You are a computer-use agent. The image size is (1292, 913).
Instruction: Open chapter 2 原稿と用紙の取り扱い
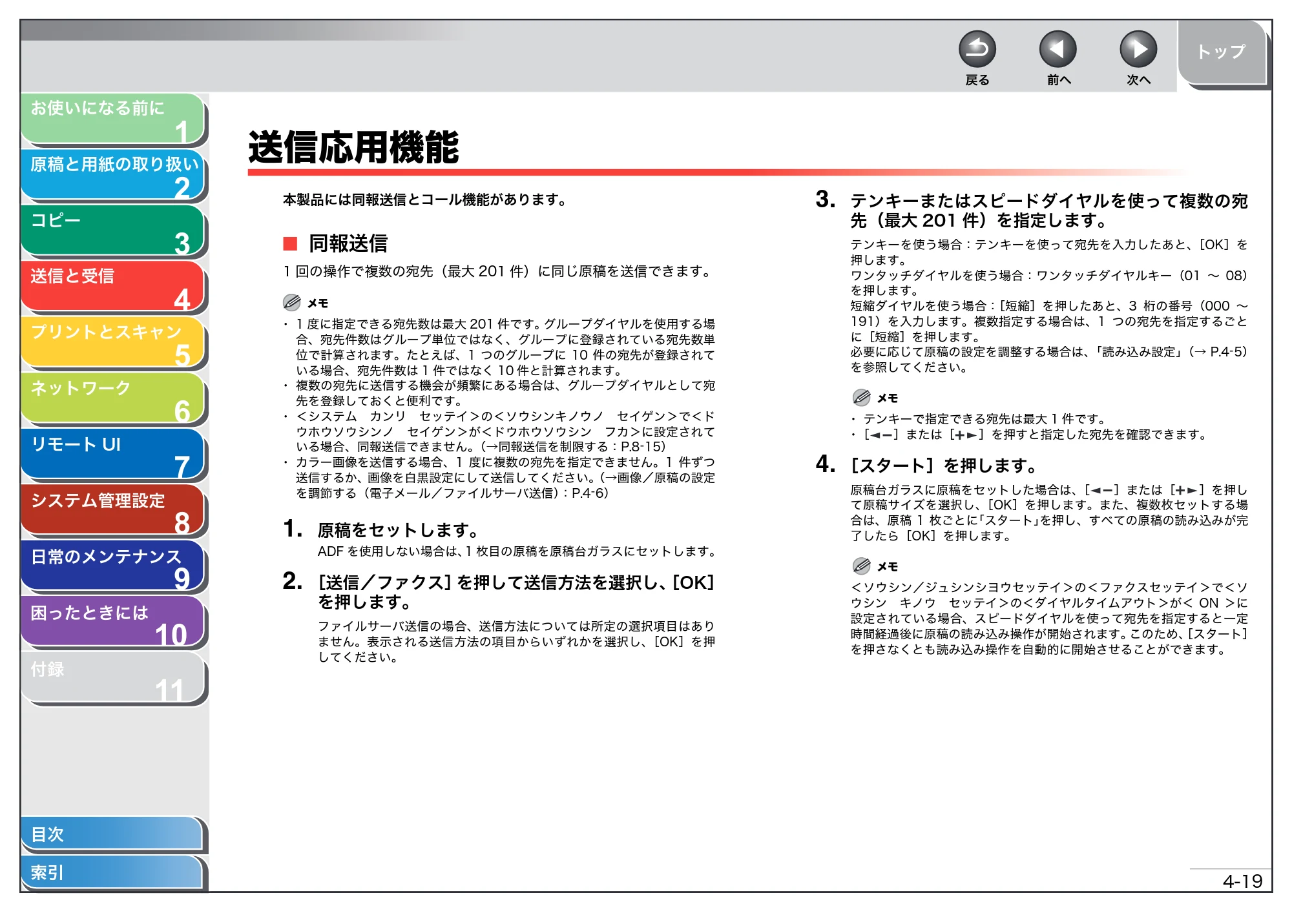coord(112,175)
